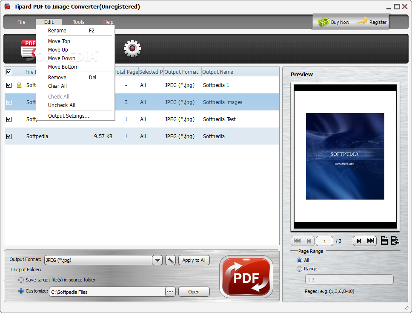Click the Open folder button
Screen dimensions: 412x313
pos(194,292)
